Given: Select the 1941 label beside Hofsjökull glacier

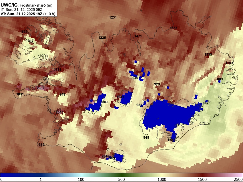Looking at the screenshot, I should point(120,97).
